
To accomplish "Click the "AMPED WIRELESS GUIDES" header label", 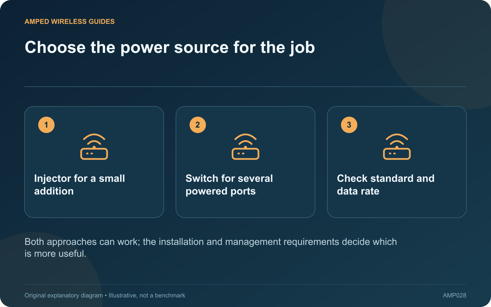I will point(70,21).
